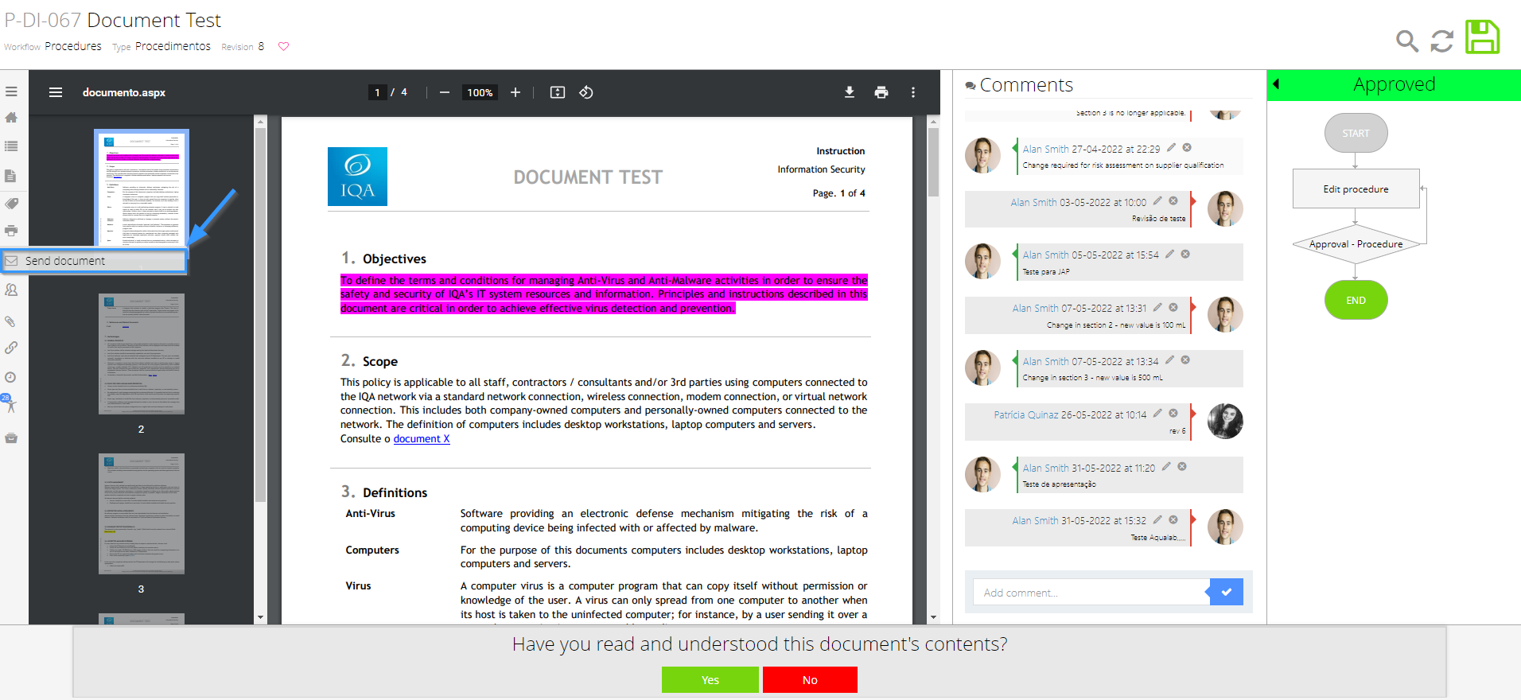The image size is (1521, 700).
Task: Select page 3 thumbnail
Action: coord(142,514)
